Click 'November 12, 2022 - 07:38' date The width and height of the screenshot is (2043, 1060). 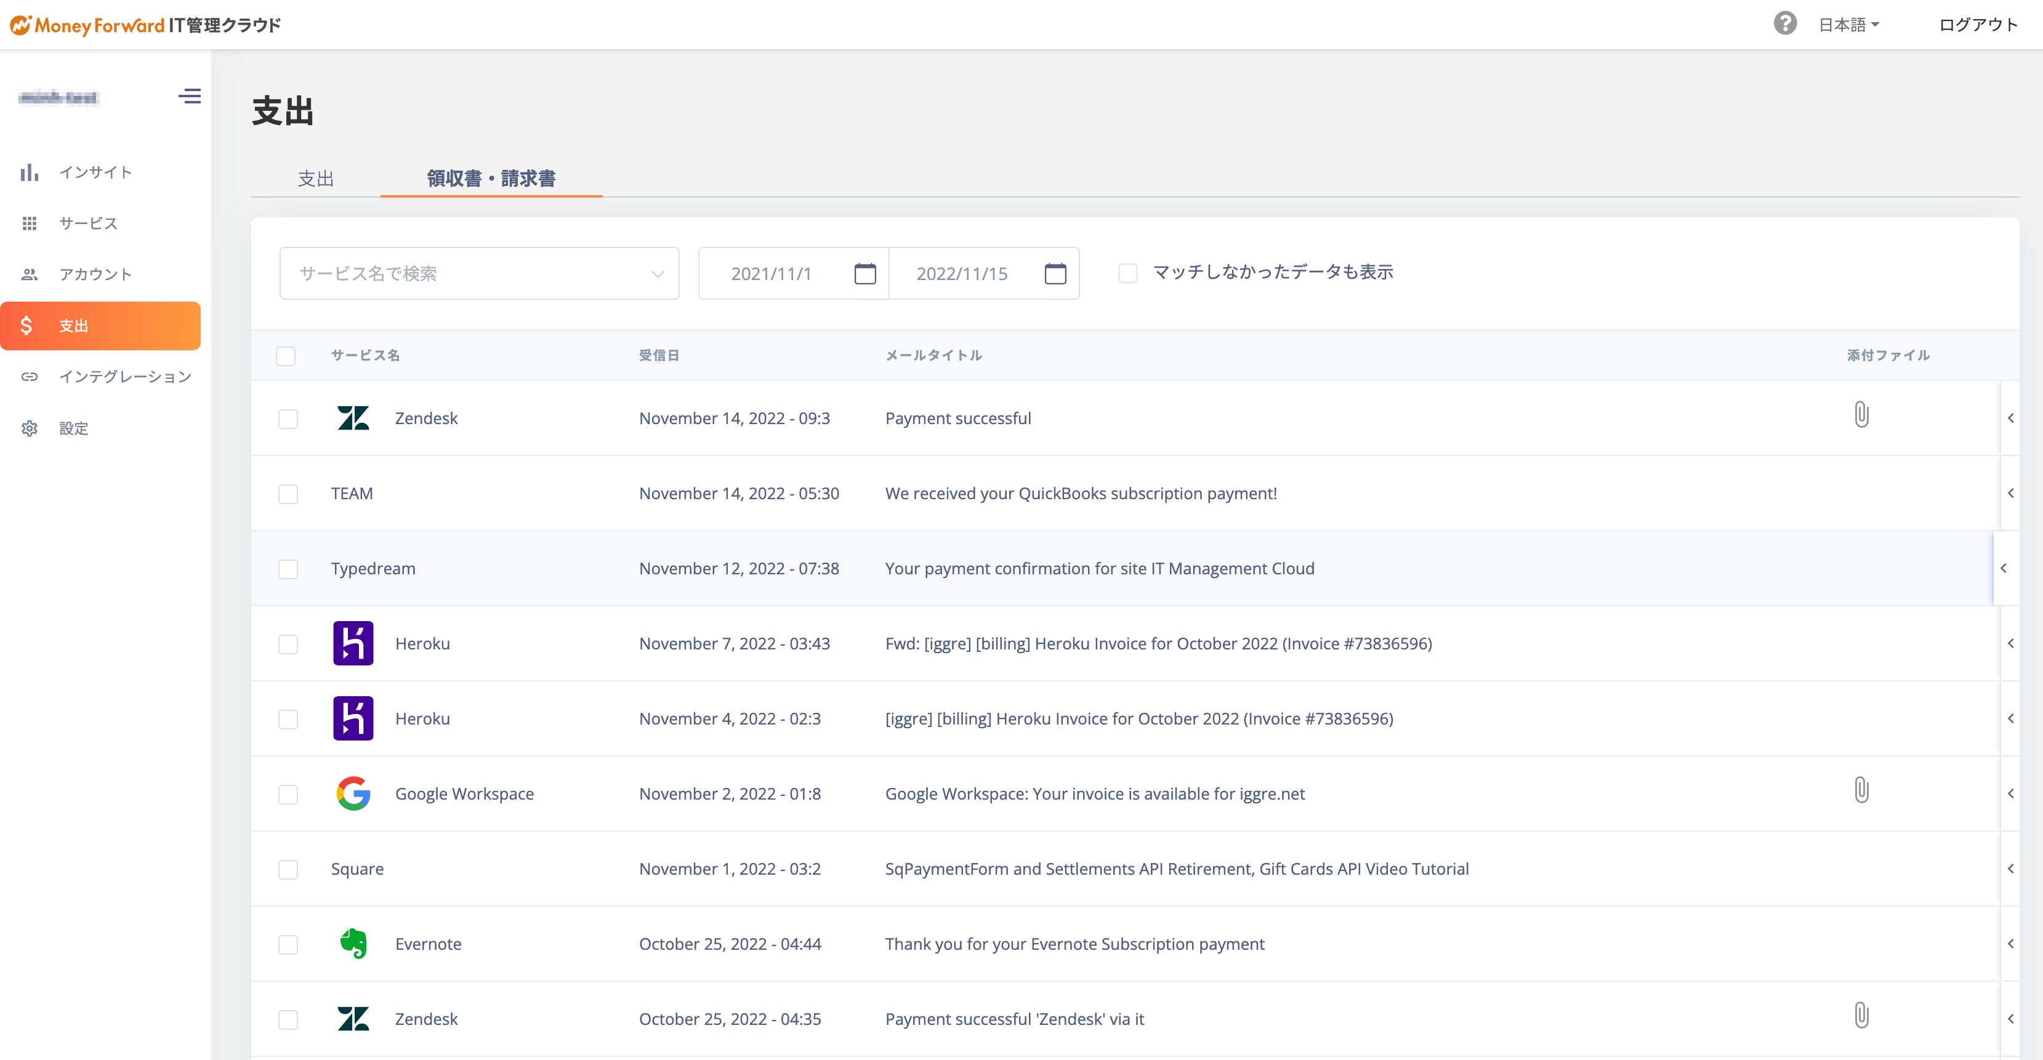(x=739, y=568)
